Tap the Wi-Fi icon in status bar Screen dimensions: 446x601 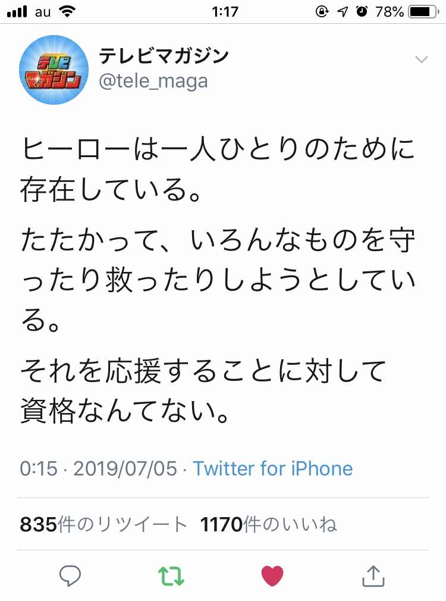click(x=67, y=11)
